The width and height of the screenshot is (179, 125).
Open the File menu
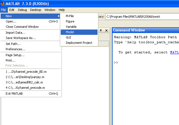point(4,10)
